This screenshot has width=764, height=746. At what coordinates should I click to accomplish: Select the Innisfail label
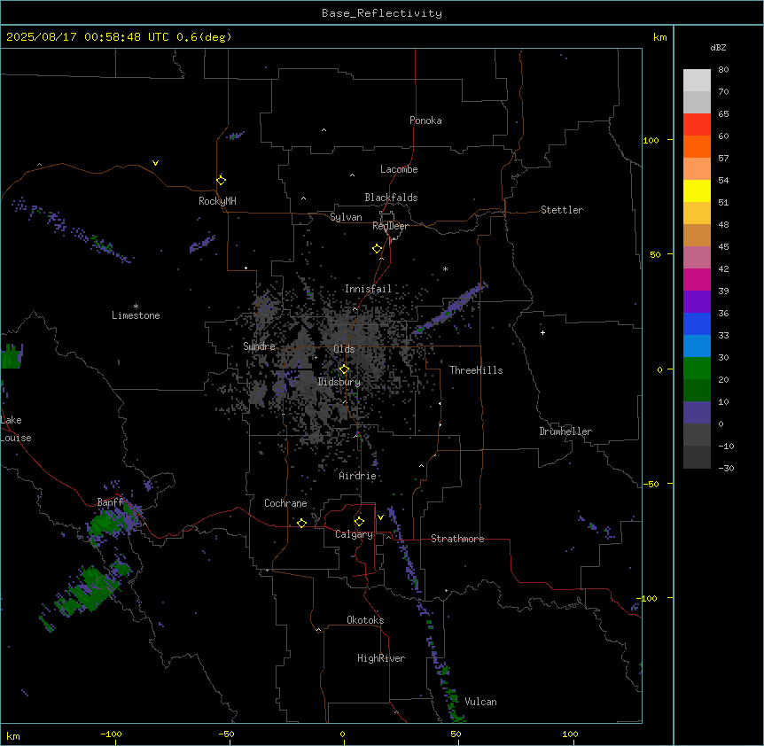click(368, 289)
